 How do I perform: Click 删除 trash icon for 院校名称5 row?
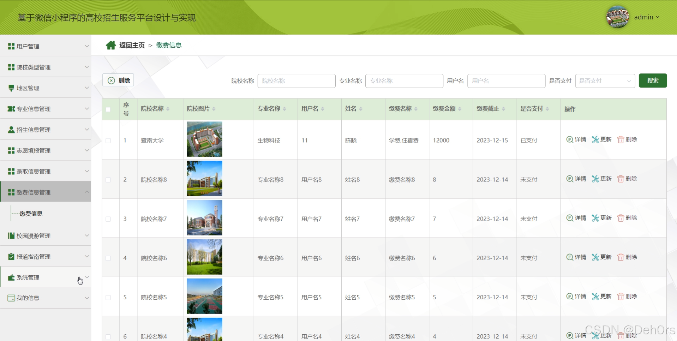pos(621,296)
